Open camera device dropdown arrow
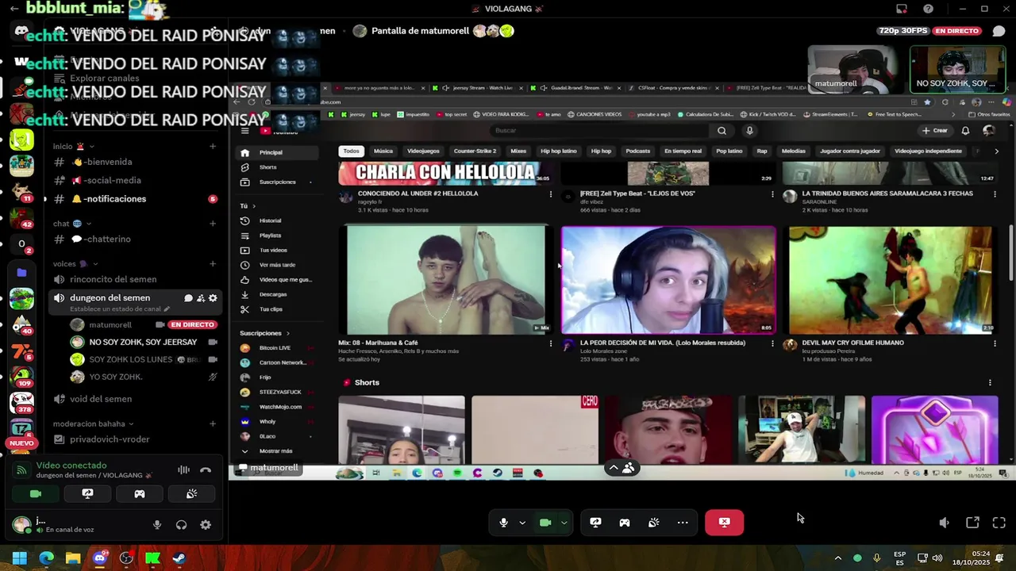Viewport: 1016px width, 571px height. [x=564, y=523]
